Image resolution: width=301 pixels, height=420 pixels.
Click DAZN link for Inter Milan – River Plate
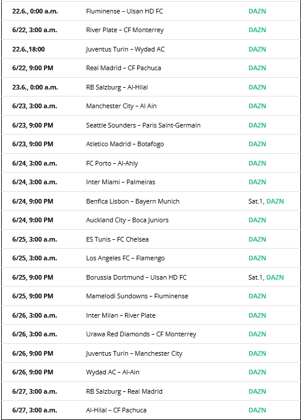point(257,315)
